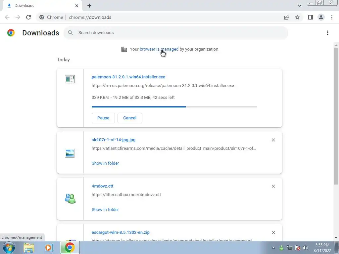Image resolution: width=339 pixels, height=254 pixels.
Task: Open a new tab with plus button
Action: pos(89,6)
